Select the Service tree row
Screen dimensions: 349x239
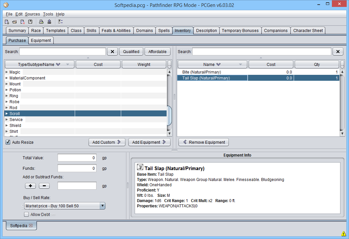[86, 119]
